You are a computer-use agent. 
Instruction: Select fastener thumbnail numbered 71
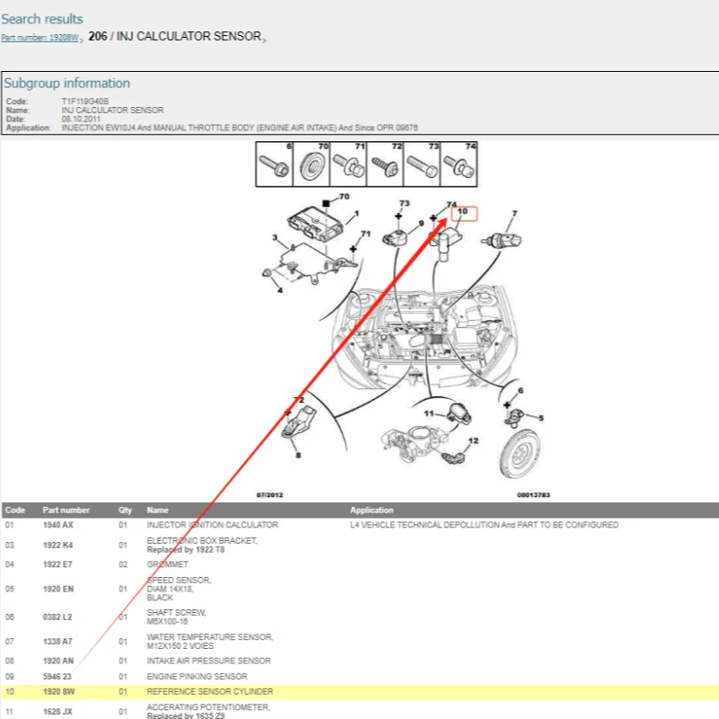click(x=348, y=164)
